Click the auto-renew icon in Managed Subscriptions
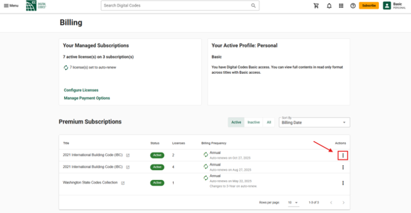 (66, 67)
